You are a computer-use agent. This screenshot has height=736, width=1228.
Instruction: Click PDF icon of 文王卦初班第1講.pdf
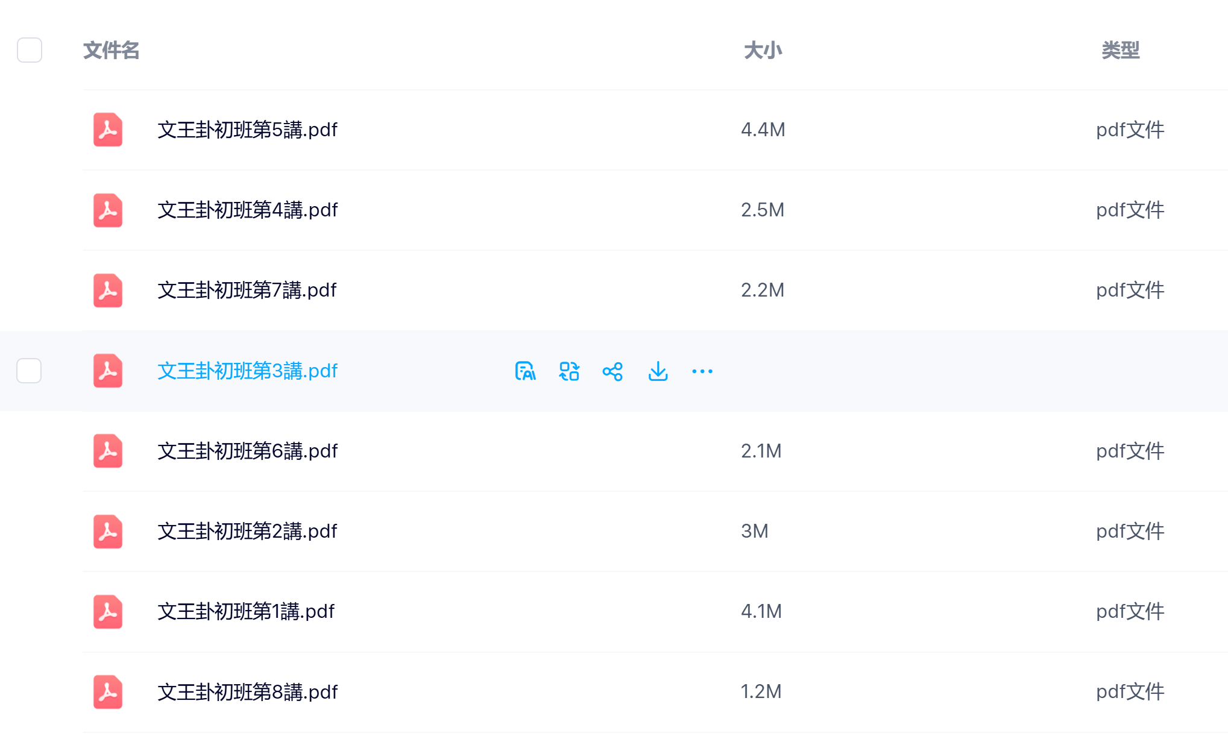108,611
